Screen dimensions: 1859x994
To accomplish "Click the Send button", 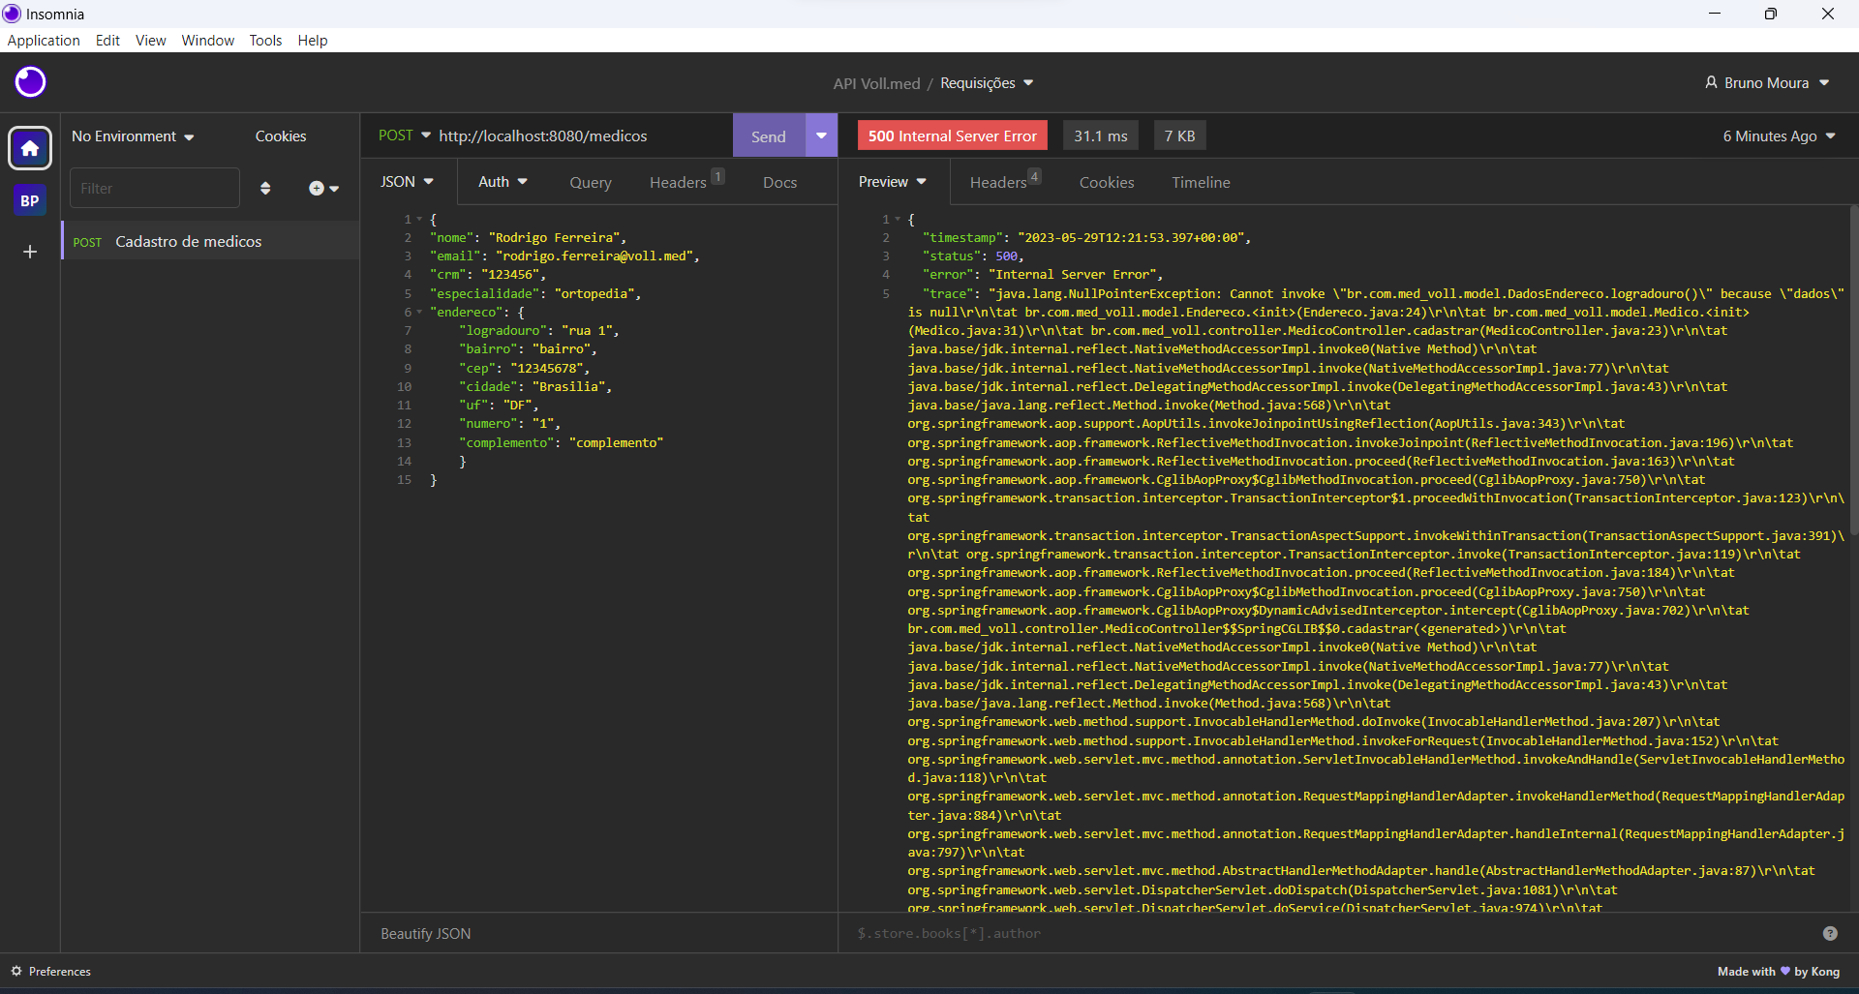I will pos(769,136).
